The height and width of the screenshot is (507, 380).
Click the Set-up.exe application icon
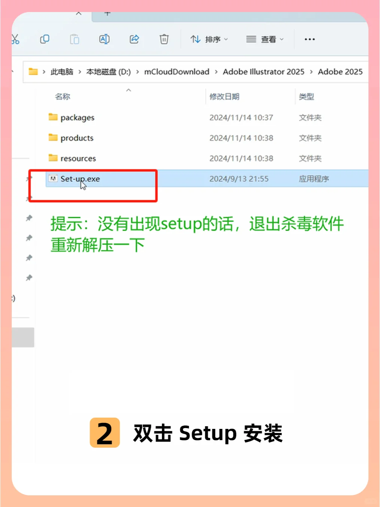[53, 179]
